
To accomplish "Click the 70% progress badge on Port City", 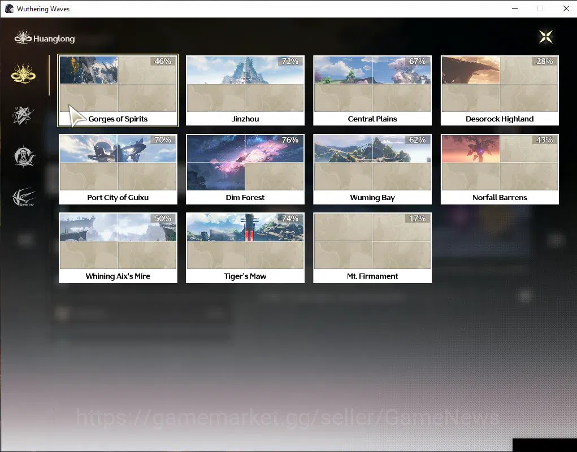I will (x=163, y=140).
